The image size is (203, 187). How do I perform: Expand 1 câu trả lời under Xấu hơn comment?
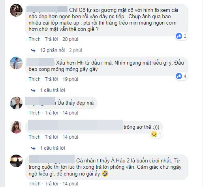point(53,90)
